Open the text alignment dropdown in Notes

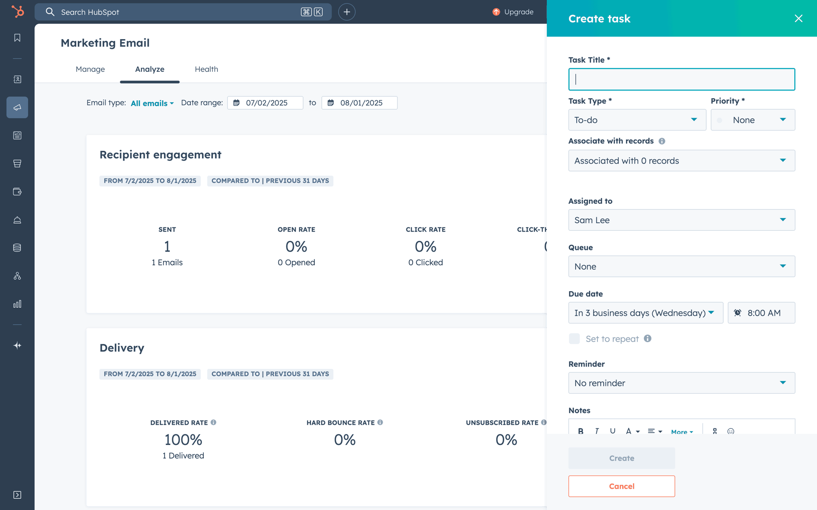click(655, 431)
